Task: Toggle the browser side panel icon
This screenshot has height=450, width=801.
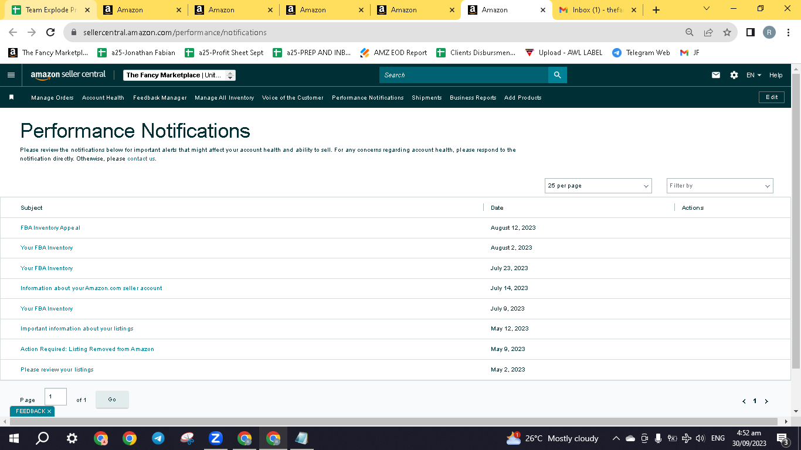Action: [750, 32]
